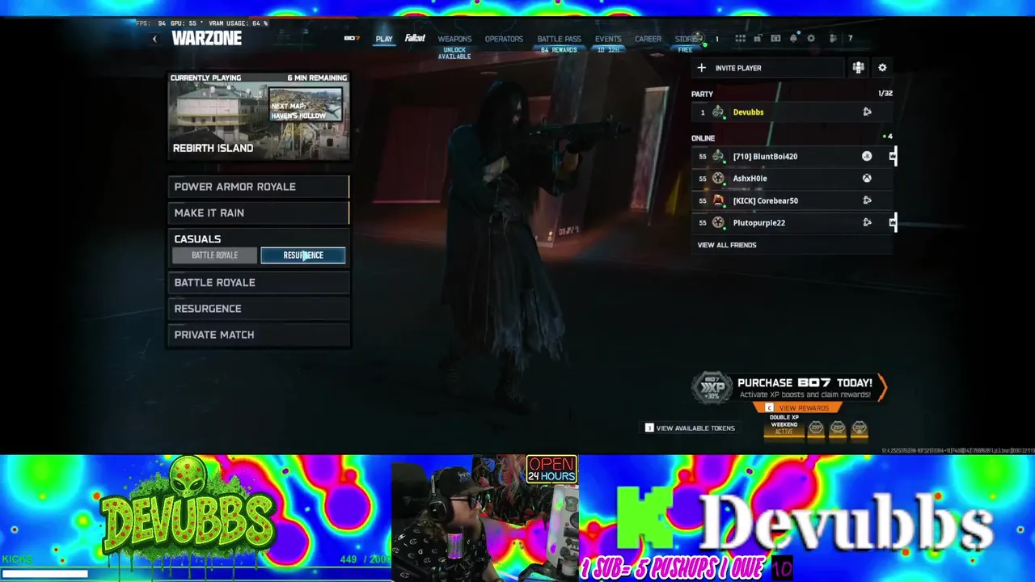Image resolution: width=1035 pixels, height=582 pixels.
Task: Click the streamer webcam overlay
Action: click(485, 518)
